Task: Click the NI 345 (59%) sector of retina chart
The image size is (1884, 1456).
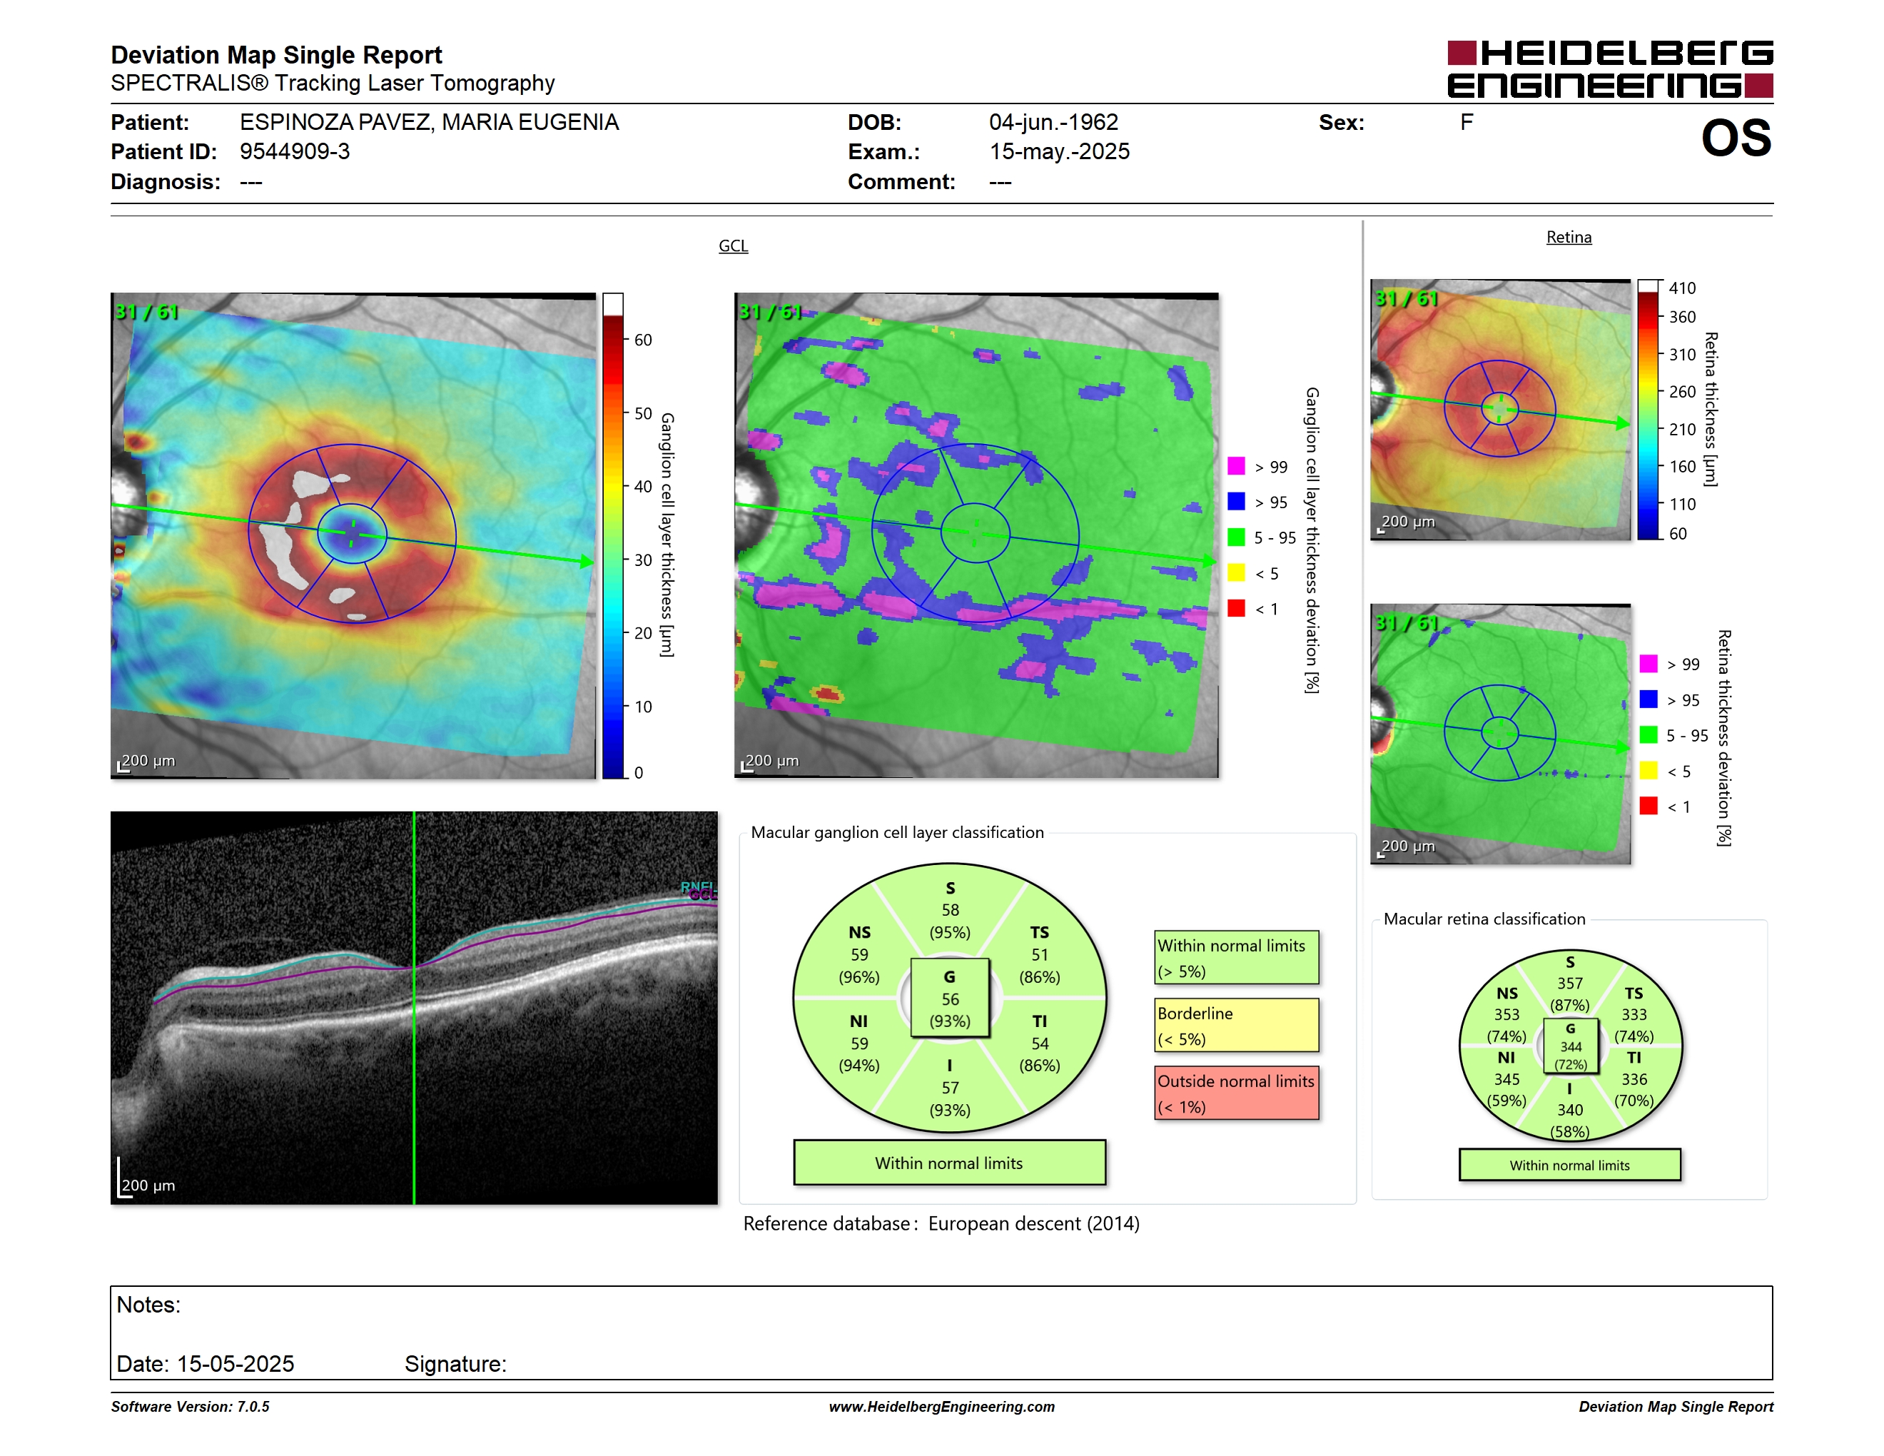Action: [1507, 1079]
